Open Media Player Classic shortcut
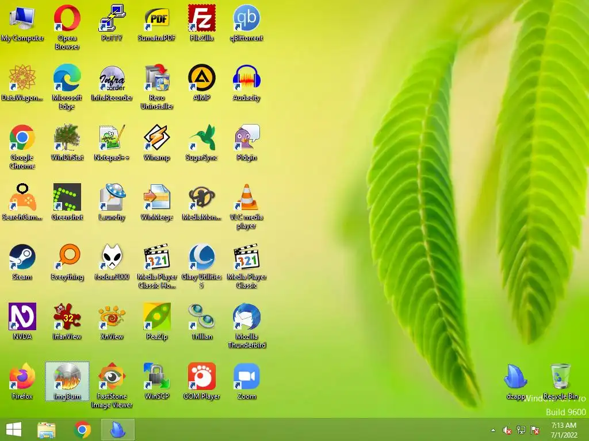Screen dimensions: 589x441 coord(246,266)
